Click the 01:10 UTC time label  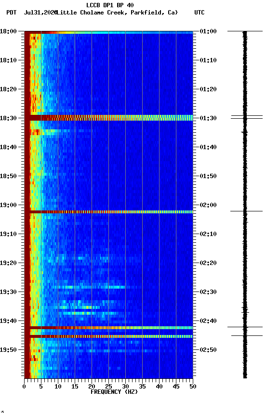click(208, 60)
